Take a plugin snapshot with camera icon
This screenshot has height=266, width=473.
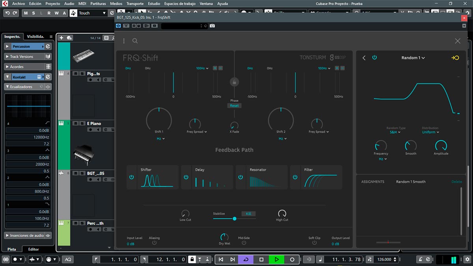tap(212, 26)
